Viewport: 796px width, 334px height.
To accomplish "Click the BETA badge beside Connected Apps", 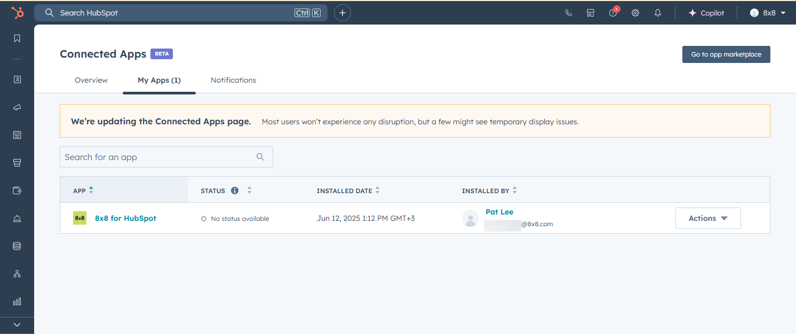I will (162, 54).
